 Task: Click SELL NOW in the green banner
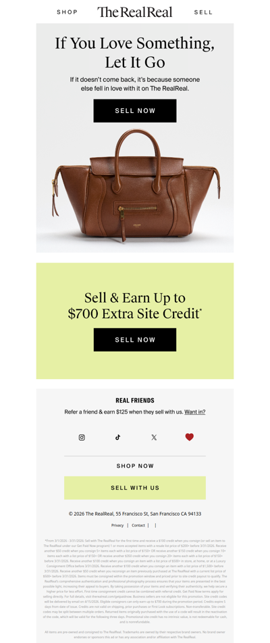135,340
